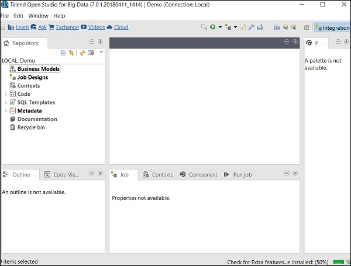The image size is (351, 266).
Task: Click the refresh icon in Repository toolbar
Action: [x=82, y=53]
